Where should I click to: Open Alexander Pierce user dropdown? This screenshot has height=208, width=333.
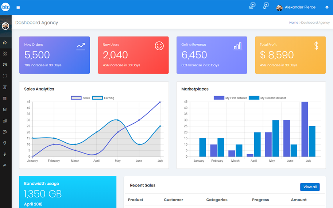tap(296, 8)
